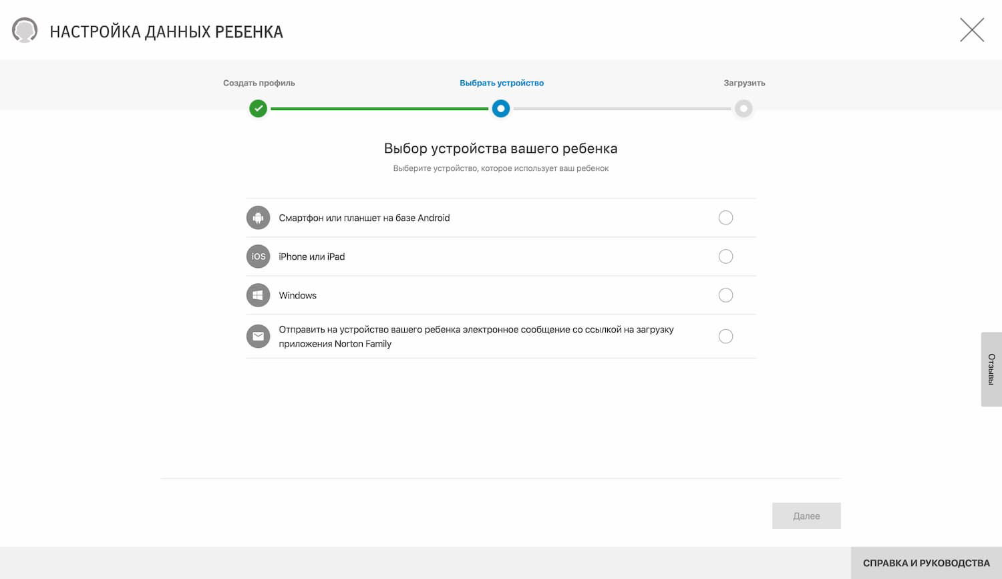Click the Загрузить step label
The image size is (1002, 579).
744,83
